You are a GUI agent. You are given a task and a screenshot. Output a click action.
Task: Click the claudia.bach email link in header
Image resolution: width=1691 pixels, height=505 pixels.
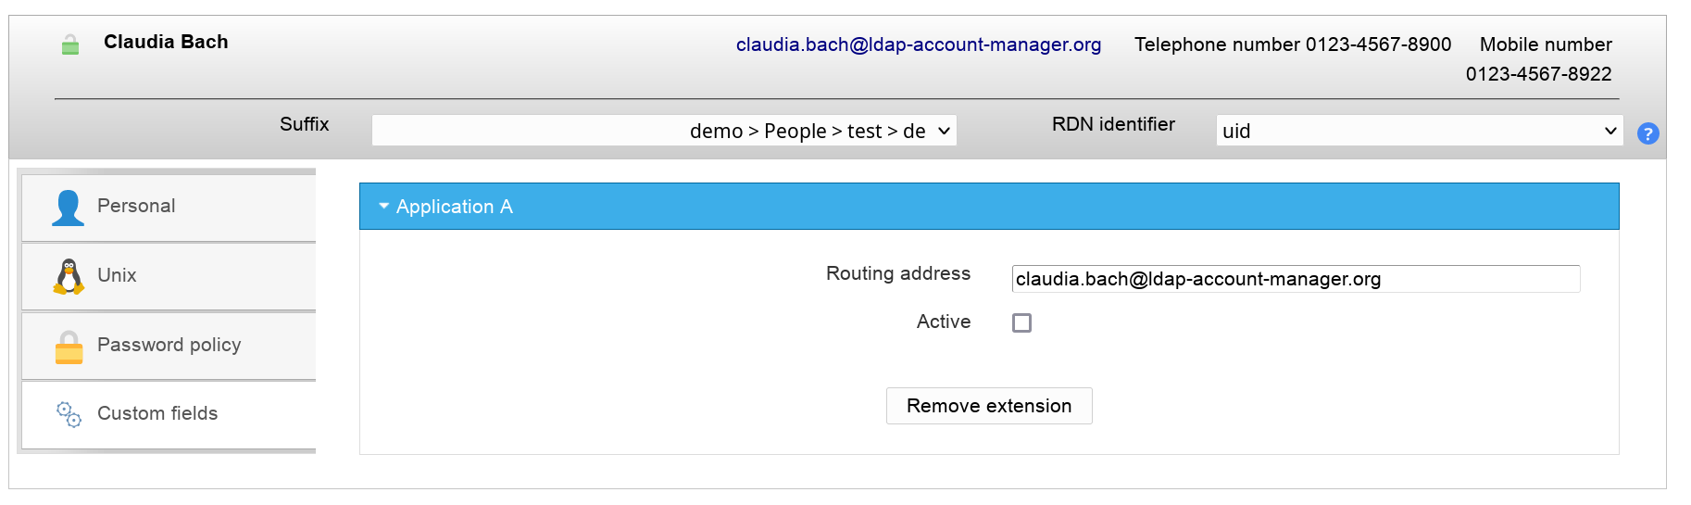tap(918, 44)
